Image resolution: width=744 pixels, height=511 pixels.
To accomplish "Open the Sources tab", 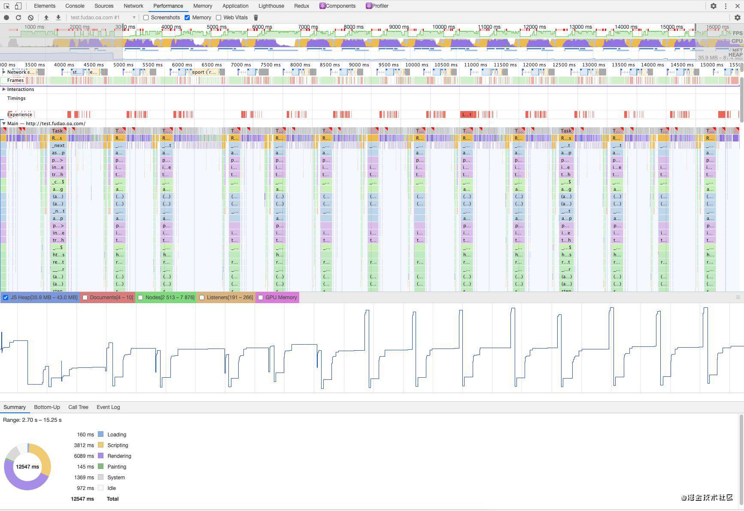I will pos(104,6).
